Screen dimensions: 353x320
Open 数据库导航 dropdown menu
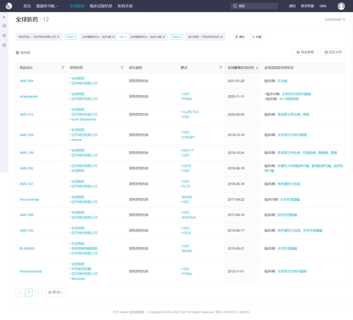pos(47,6)
